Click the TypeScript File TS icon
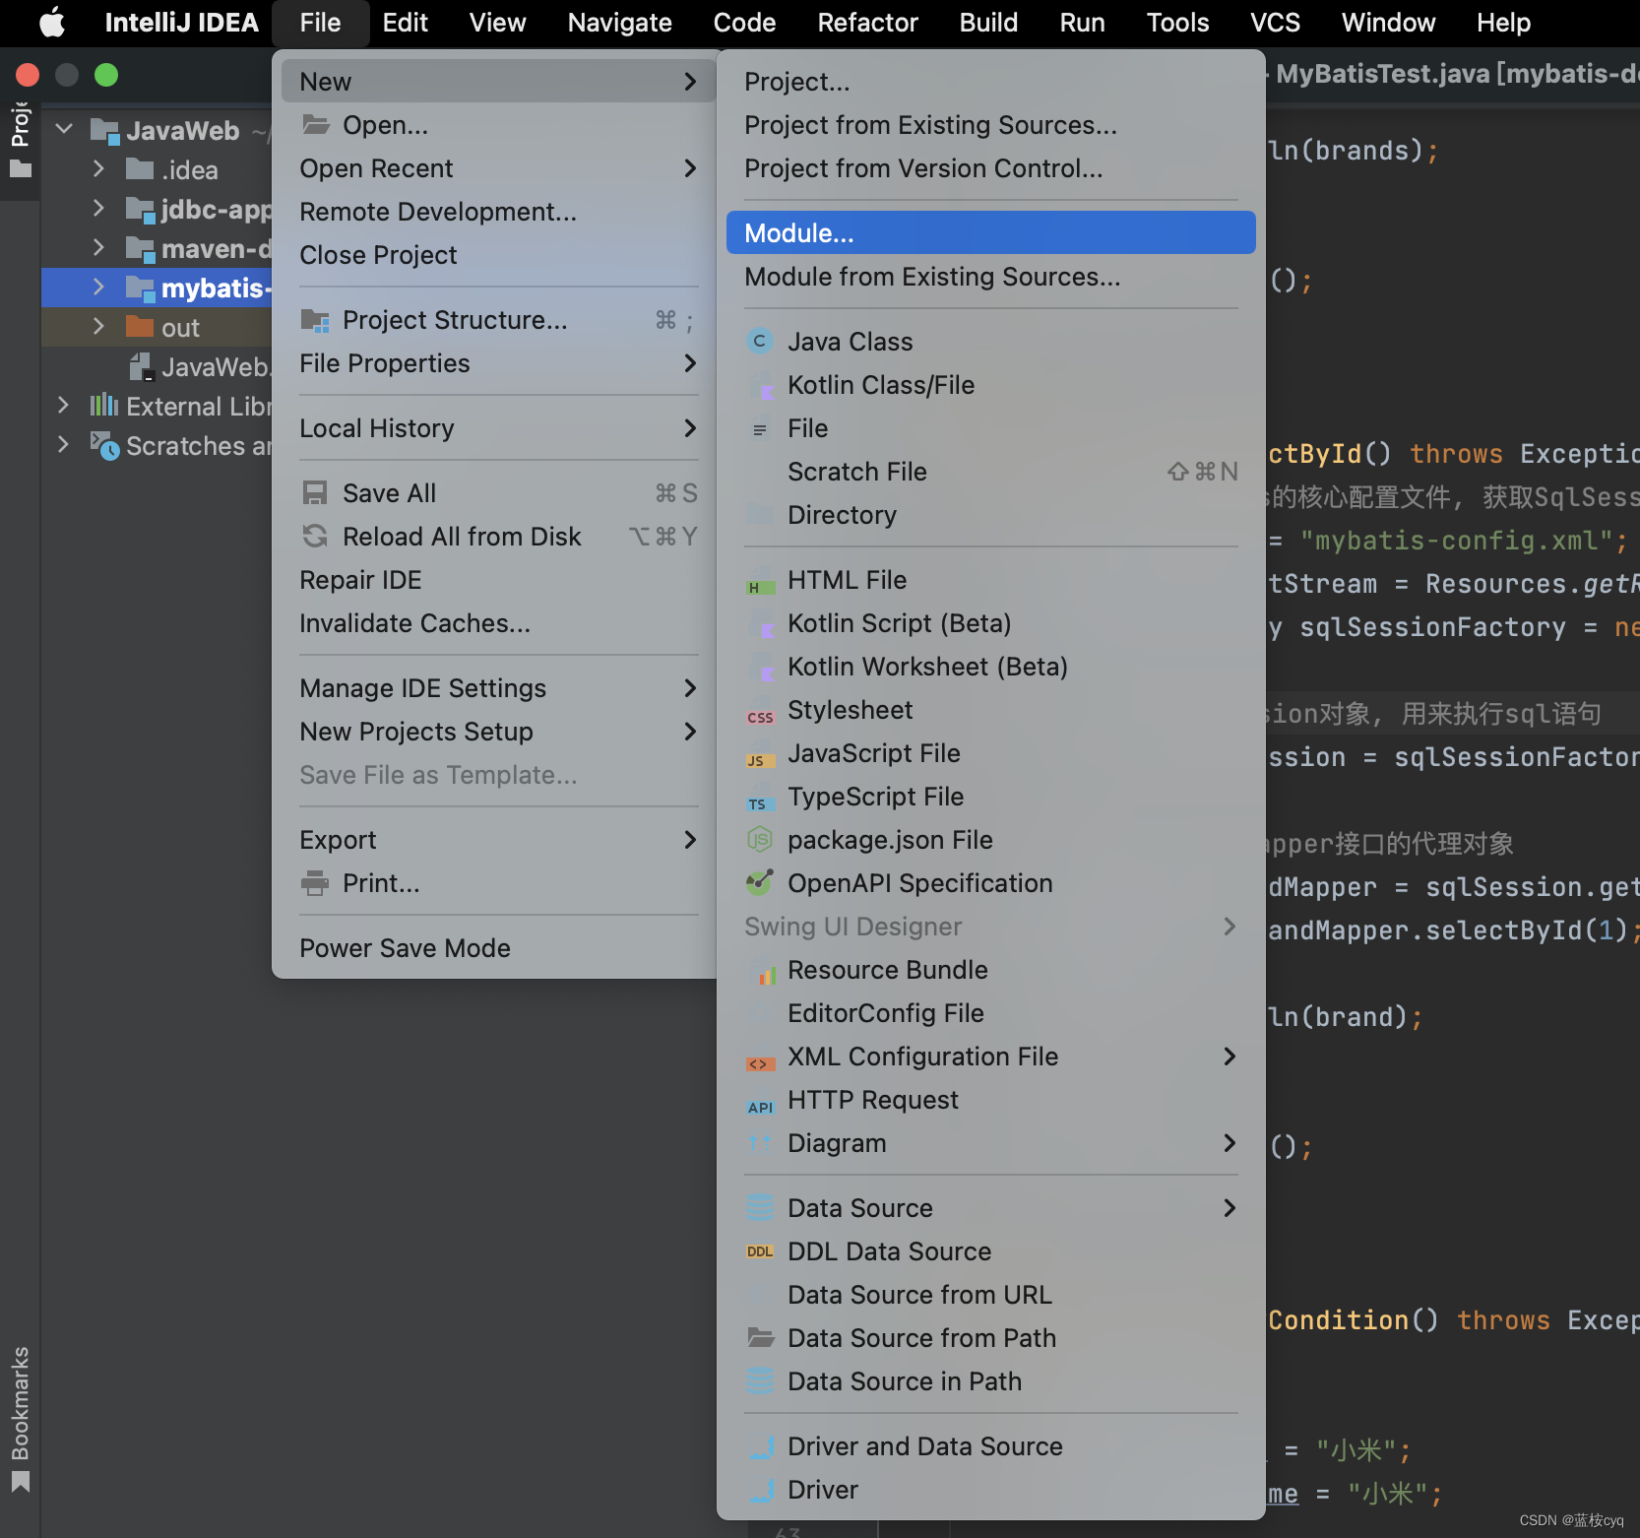Image resolution: width=1640 pixels, height=1538 pixels. point(759,799)
